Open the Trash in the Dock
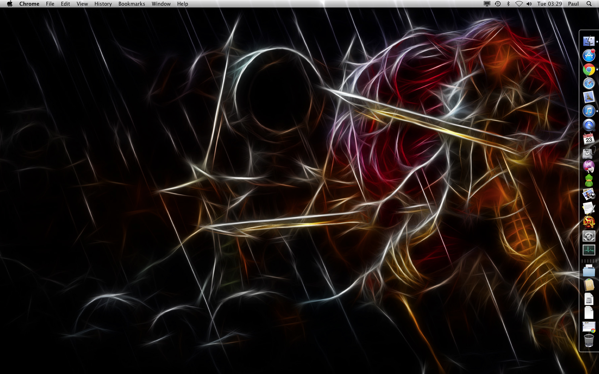The height and width of the screenshot is (374, 599). point(589,341)
